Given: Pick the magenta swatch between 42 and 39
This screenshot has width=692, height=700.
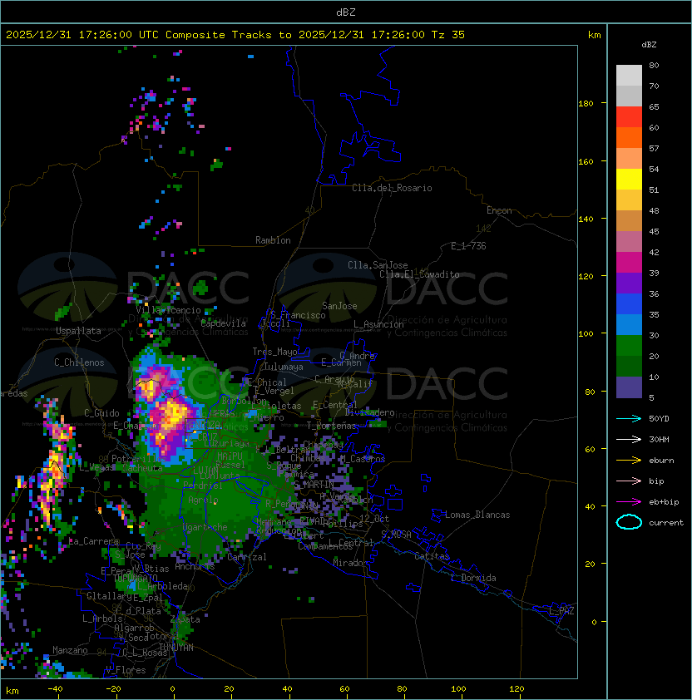Looking at the screenshot, I should pyautogui.click(x=629, y=262).
